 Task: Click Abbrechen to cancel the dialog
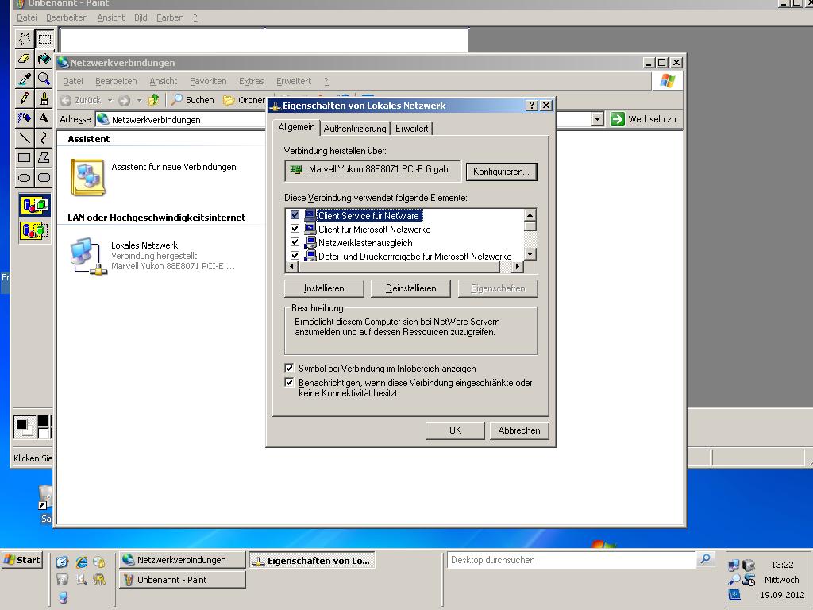[519, 430]
